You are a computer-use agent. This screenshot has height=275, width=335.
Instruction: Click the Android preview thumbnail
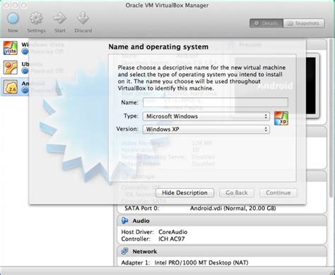[275, 86]
